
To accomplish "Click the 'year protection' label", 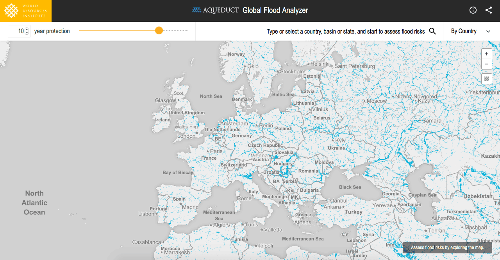I will tap(52, 31).
